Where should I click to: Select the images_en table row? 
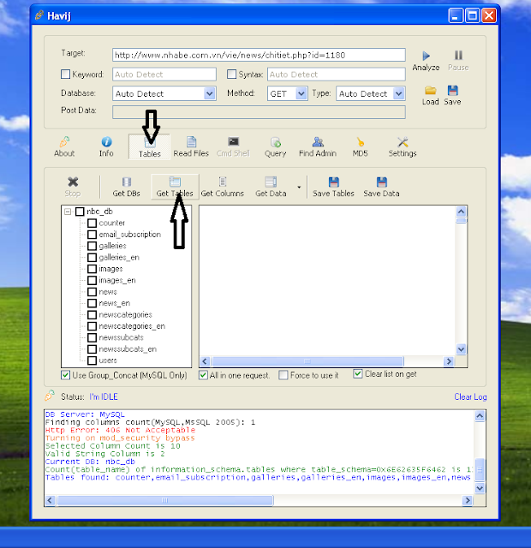point(117,280)
